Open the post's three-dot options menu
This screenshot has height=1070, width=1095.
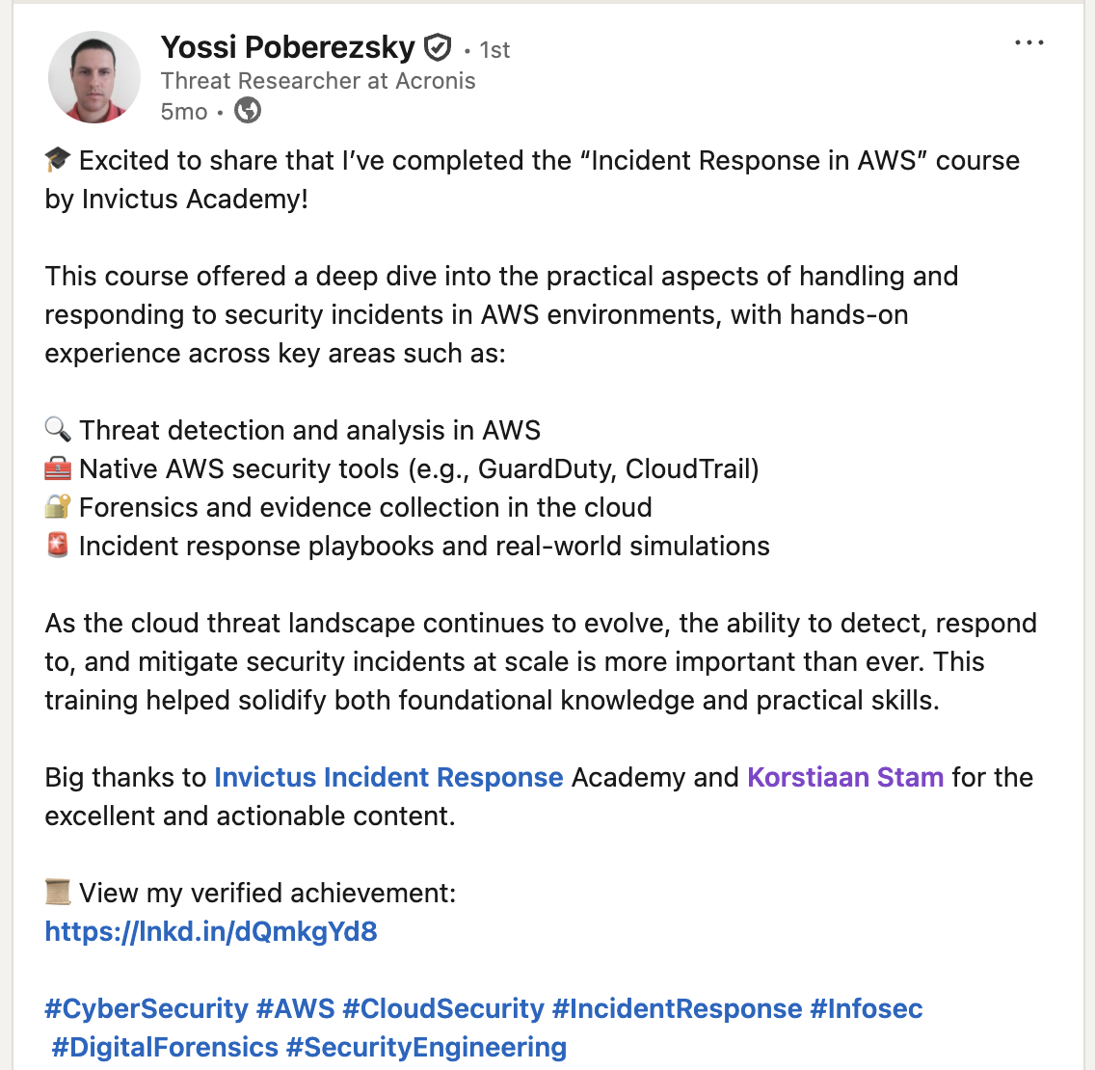[x=1028, y=43]
